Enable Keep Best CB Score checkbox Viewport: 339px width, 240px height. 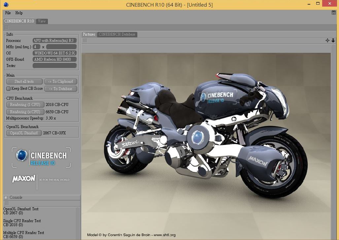[9, 88]
